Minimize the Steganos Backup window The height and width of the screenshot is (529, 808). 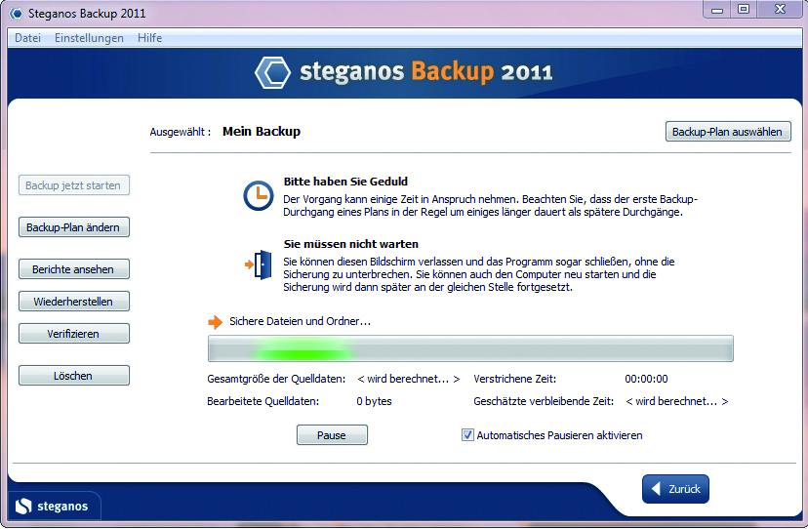click(x=717, y=10)
